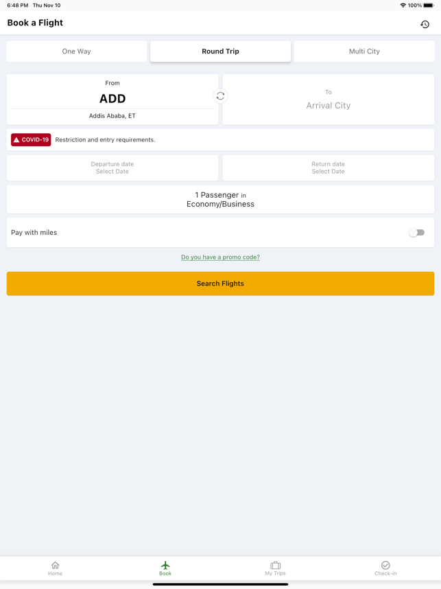Switch to the Multi City tab
The height and width of the screenshot is (589, 441).
pyautogui.click(x=364, y=51)
